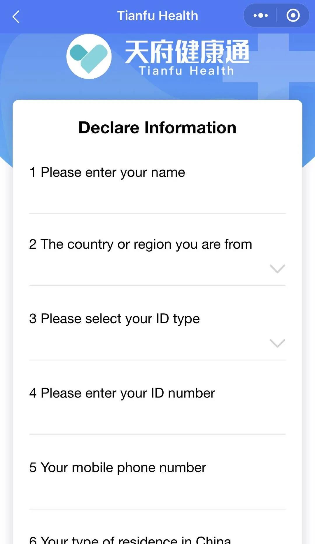Click the Tianfu Health heart logo
Viewport: 315px width, 544px height.
pos(89,56)
